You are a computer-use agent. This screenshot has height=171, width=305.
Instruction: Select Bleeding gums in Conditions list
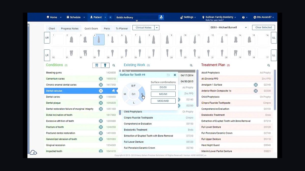[x=81, y=73]
